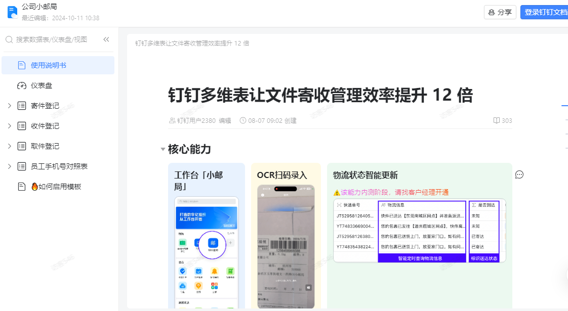
Task: Click the editor name 钉钉用户2380
Action: tap(196, 120)
